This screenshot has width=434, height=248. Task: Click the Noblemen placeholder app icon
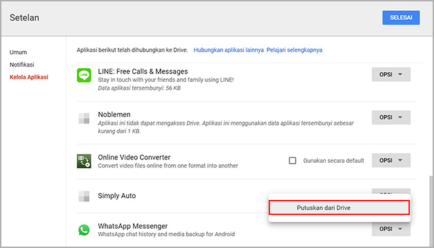click(x=84, y=118)
